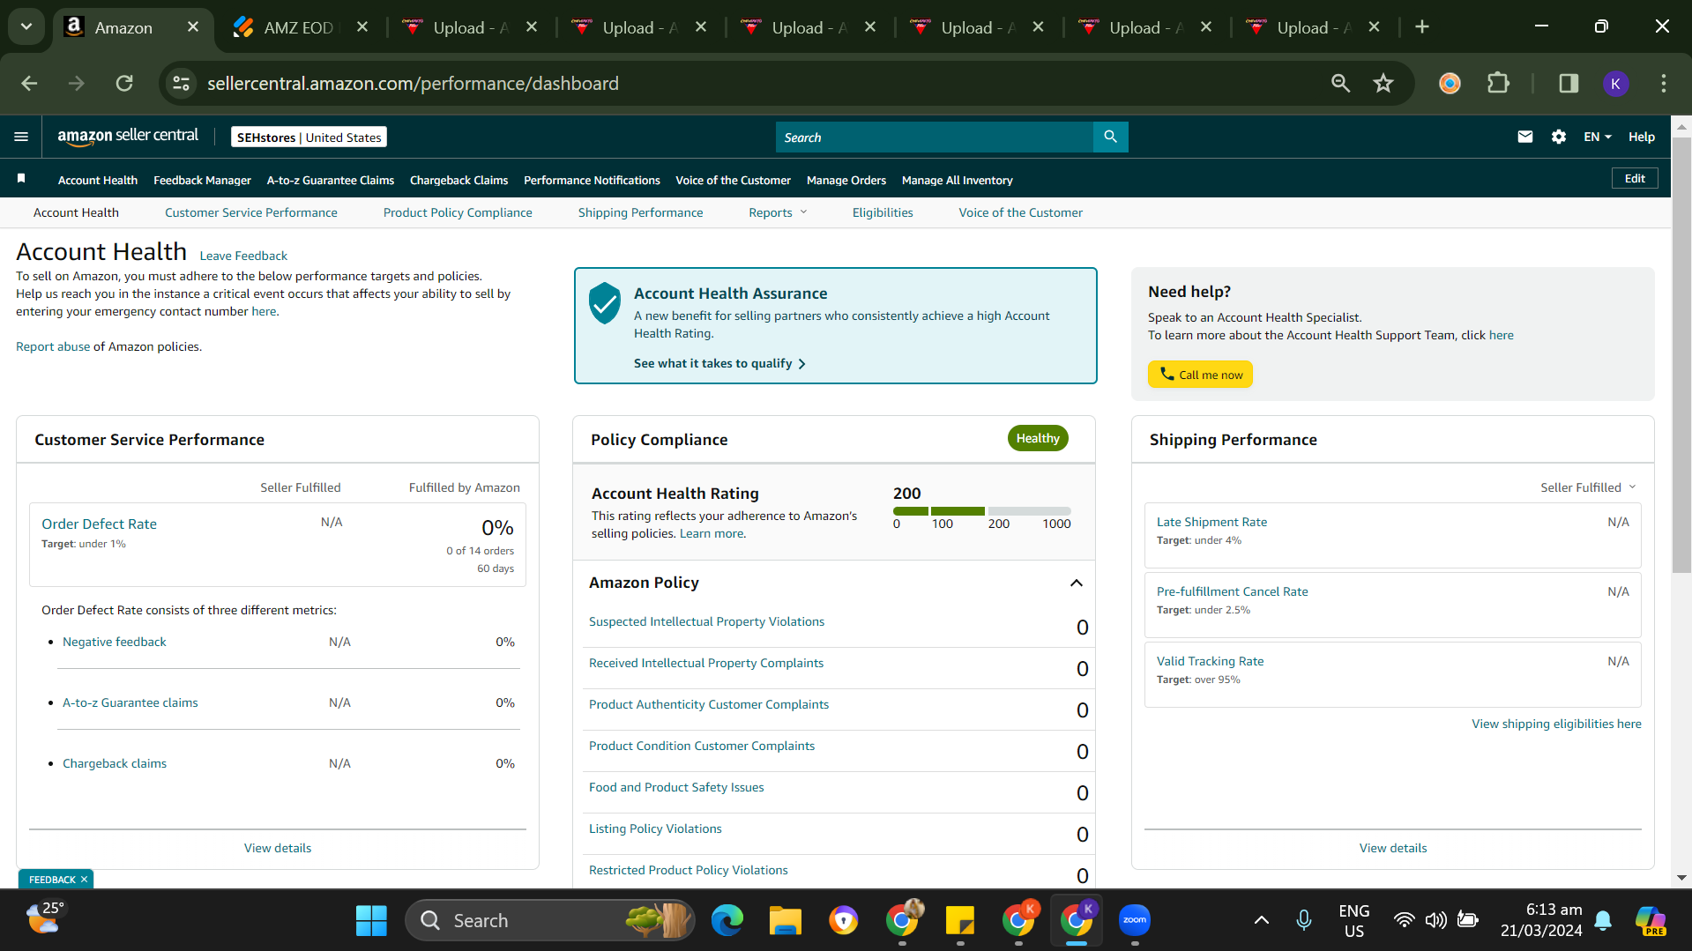Launch Microsoft Edge from the taskbar
1692x951 pixels.
(x=727, y=920)
